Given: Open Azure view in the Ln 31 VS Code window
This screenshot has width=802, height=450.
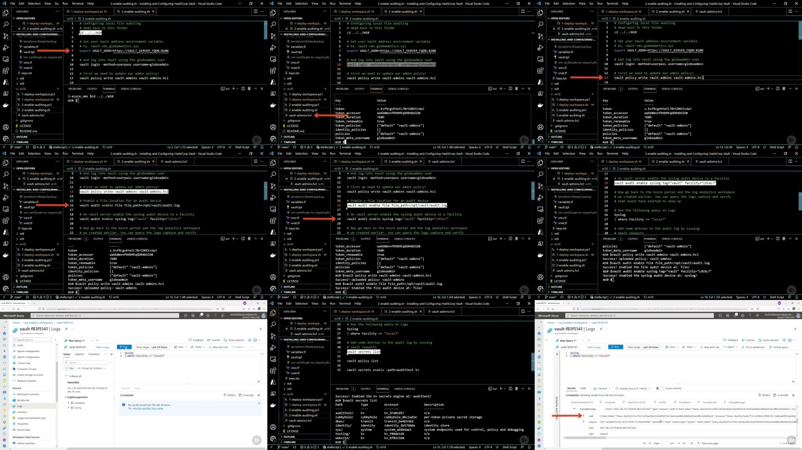Looking at the screenshot, I should [x=273, y=382].
